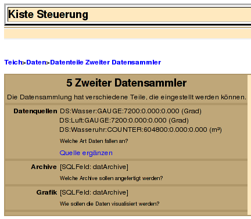The height and width of the screenshot is (219, 251).
Task: Go to the Daten breadcrumb link
Action: (36, 62)
